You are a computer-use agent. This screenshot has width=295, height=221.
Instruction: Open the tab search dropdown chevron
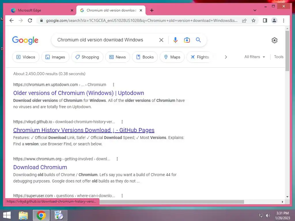(x=255, y=10)
